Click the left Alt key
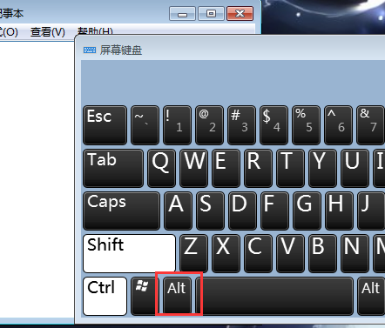The image size is (385, 328). pos(177,296)
